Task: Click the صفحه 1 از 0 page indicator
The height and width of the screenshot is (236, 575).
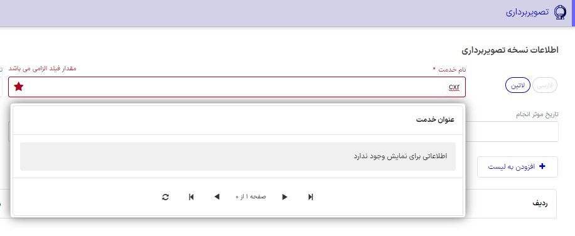Action: pyautogui.click(x=251, y=197)
